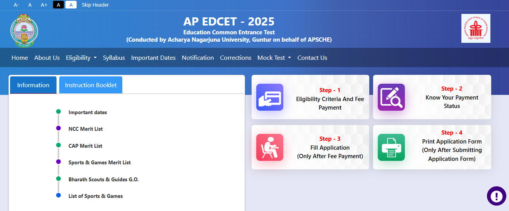Open the Corrections page
509x211 pixels.
tap(236, 57)
